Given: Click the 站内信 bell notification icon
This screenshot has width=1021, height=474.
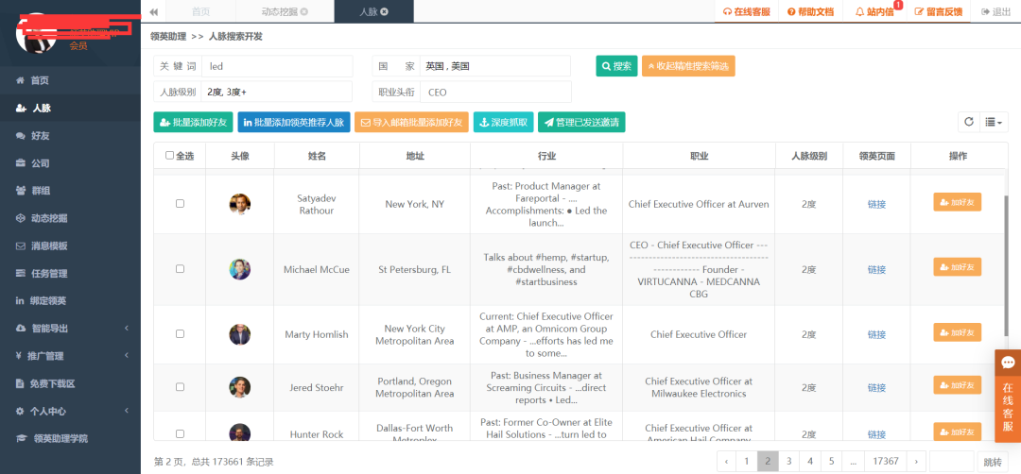Looking at the screenshot, I should coord(859,12).
